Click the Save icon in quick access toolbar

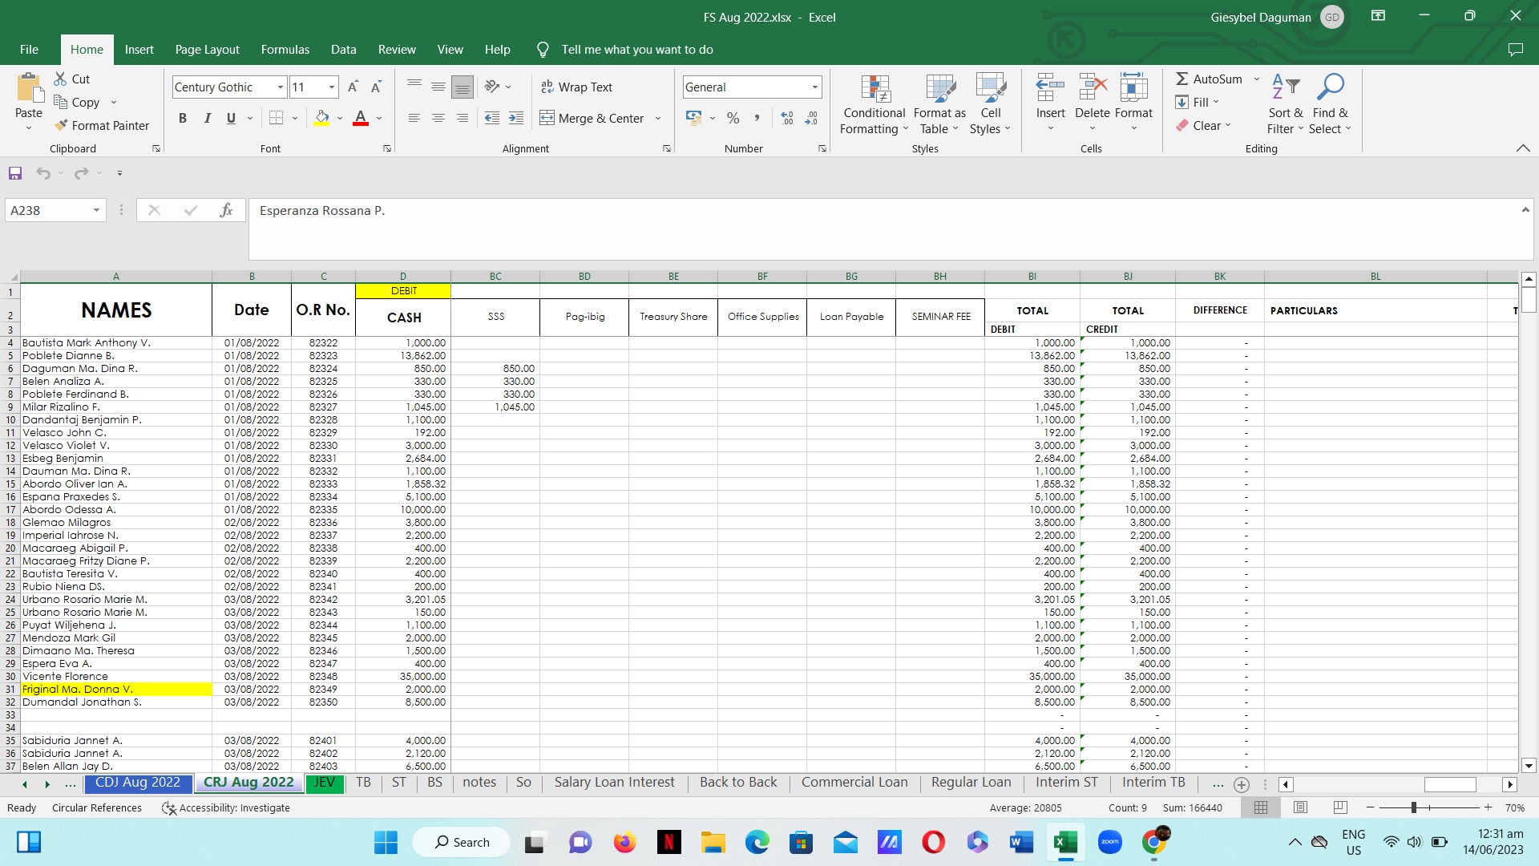tap(15, 173)
